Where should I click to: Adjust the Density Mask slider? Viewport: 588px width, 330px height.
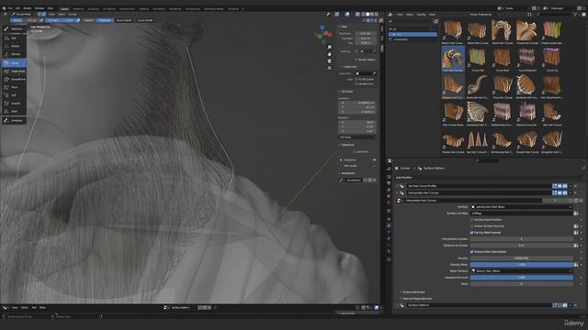coord(522,265)
